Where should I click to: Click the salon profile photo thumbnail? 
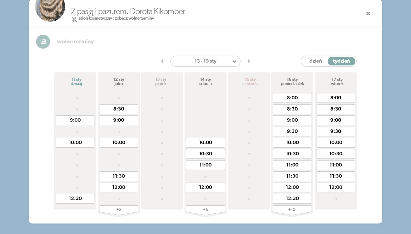tap(50, 10)
